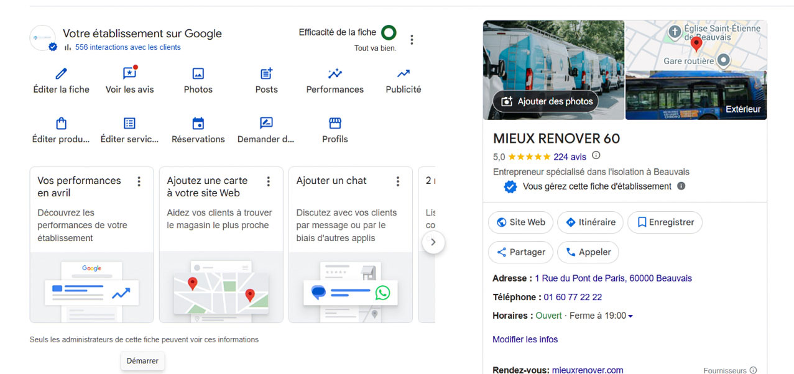
Task: Open the Publicité trending arrow icon
Action: [404, 73]
